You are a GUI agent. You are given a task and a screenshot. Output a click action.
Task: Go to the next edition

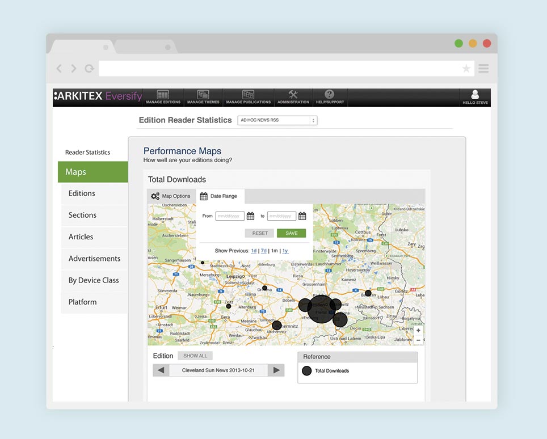tap(276, 370)
